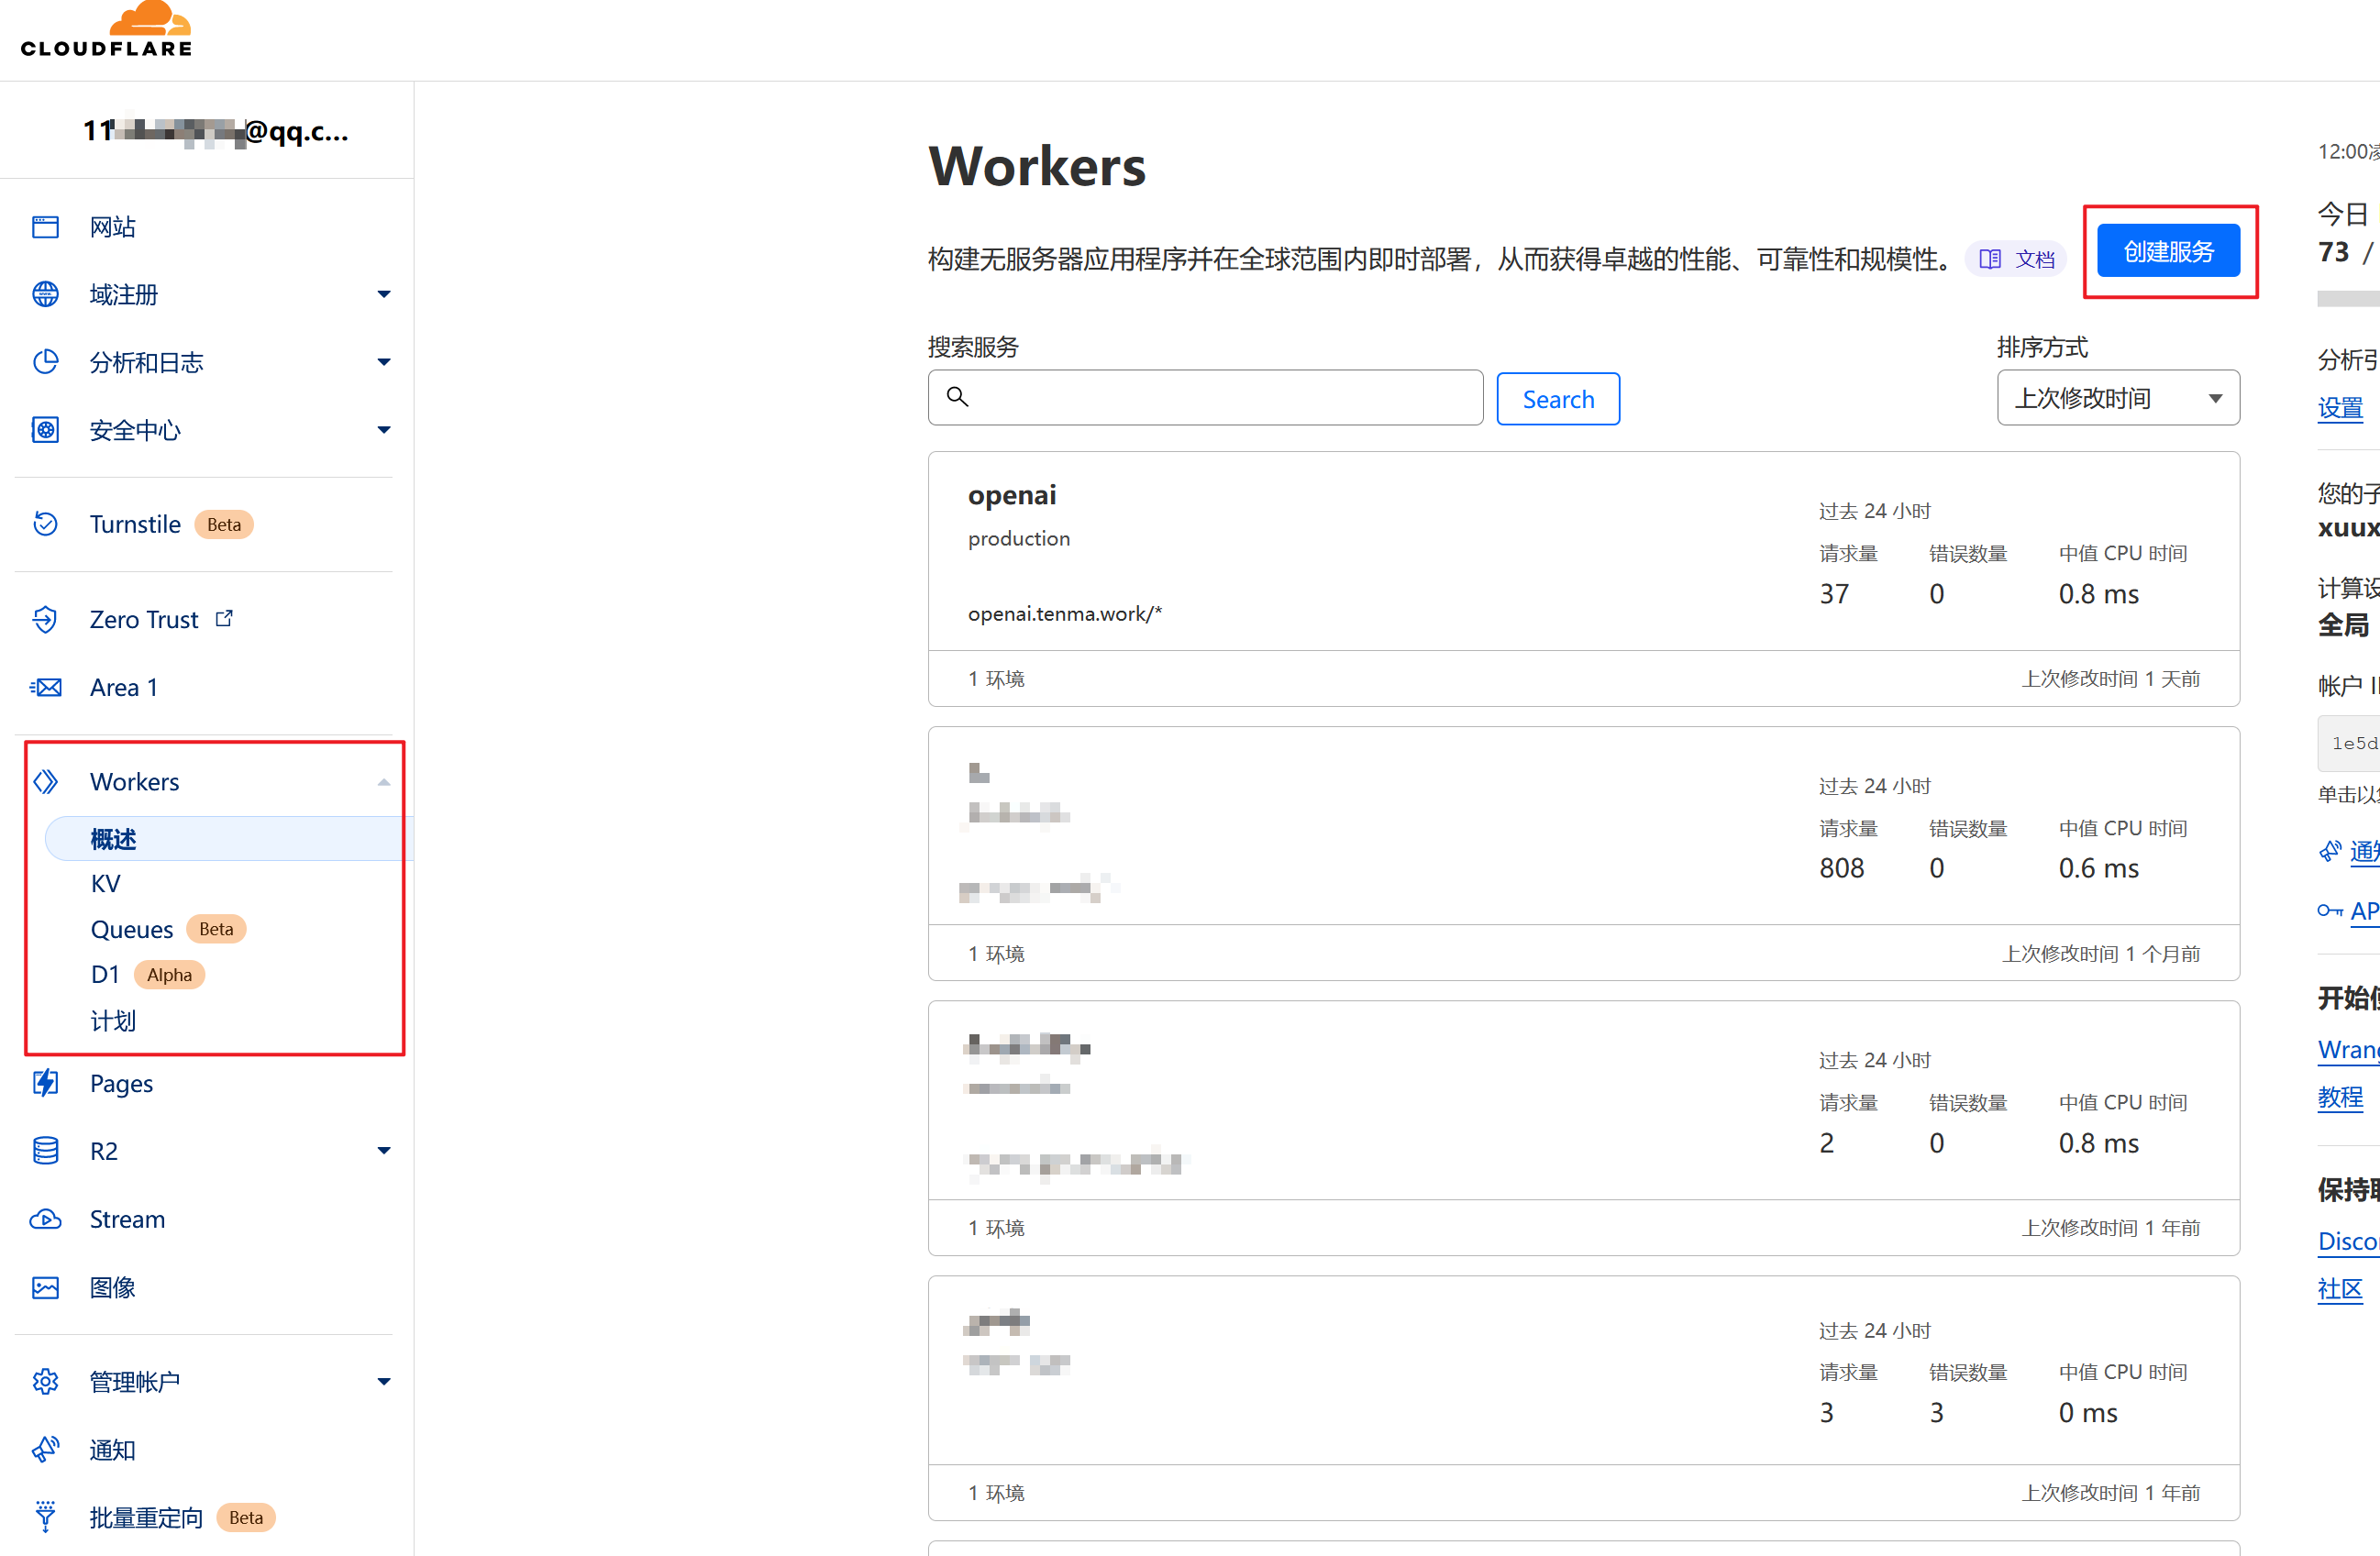Click the Websites (网站) sidebar icon
The height and width of the screenshot is (1556, 2380).
tap(46, 227)
